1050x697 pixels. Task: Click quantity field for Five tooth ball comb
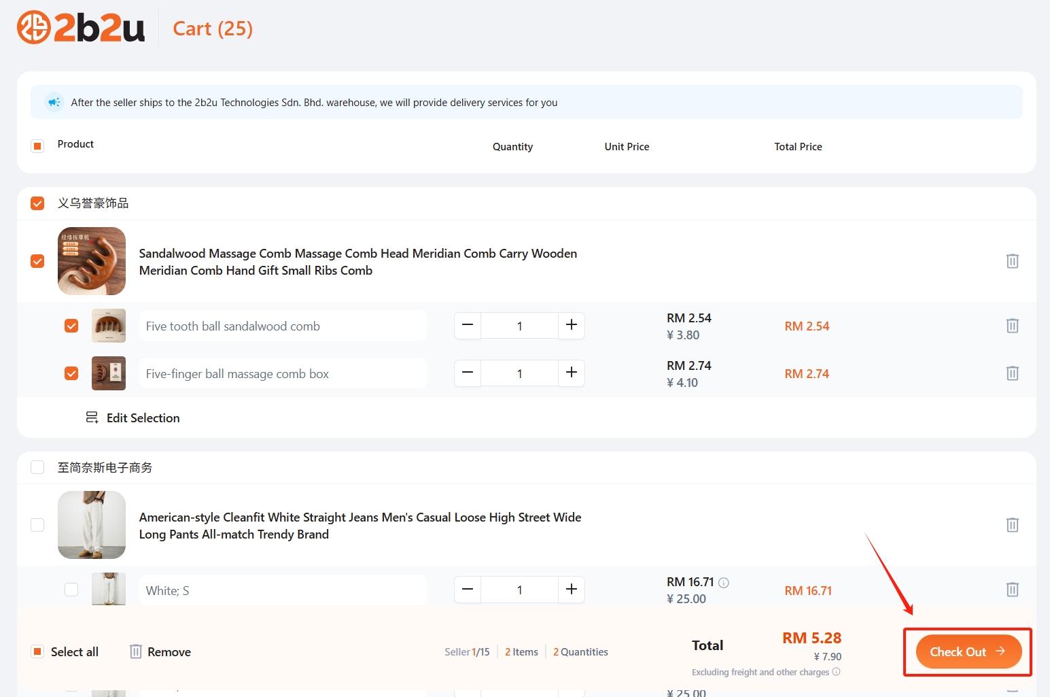519,326
